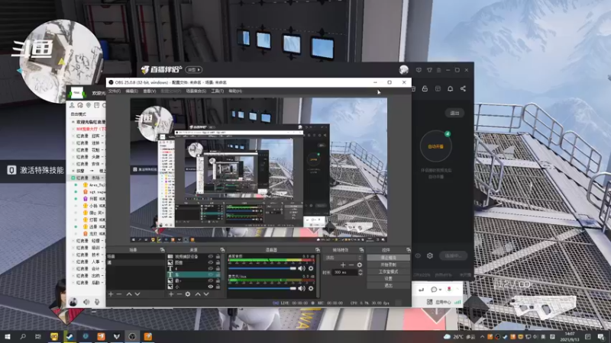
Task: Click orange auto-start circle in streaming companion
Action: 435,146
